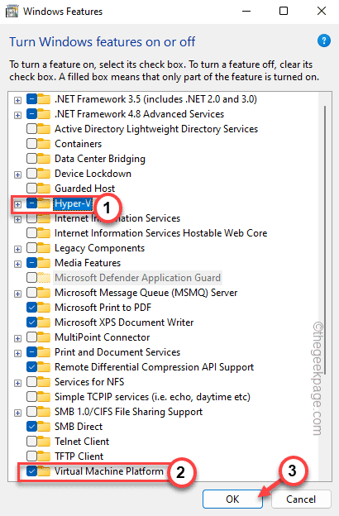Click the Guarded Host folder icon

[44, 189]
